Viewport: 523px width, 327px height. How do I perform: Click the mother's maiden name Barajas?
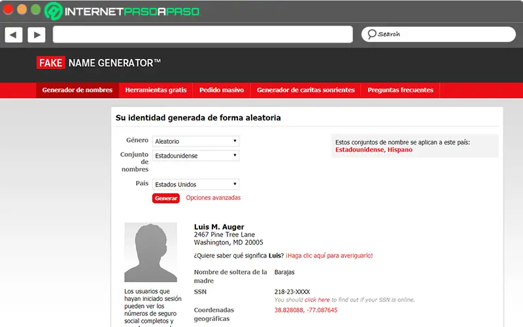coord(284,272)
